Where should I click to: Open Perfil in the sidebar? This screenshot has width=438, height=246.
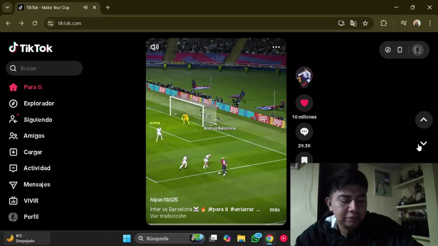point(24,217)
